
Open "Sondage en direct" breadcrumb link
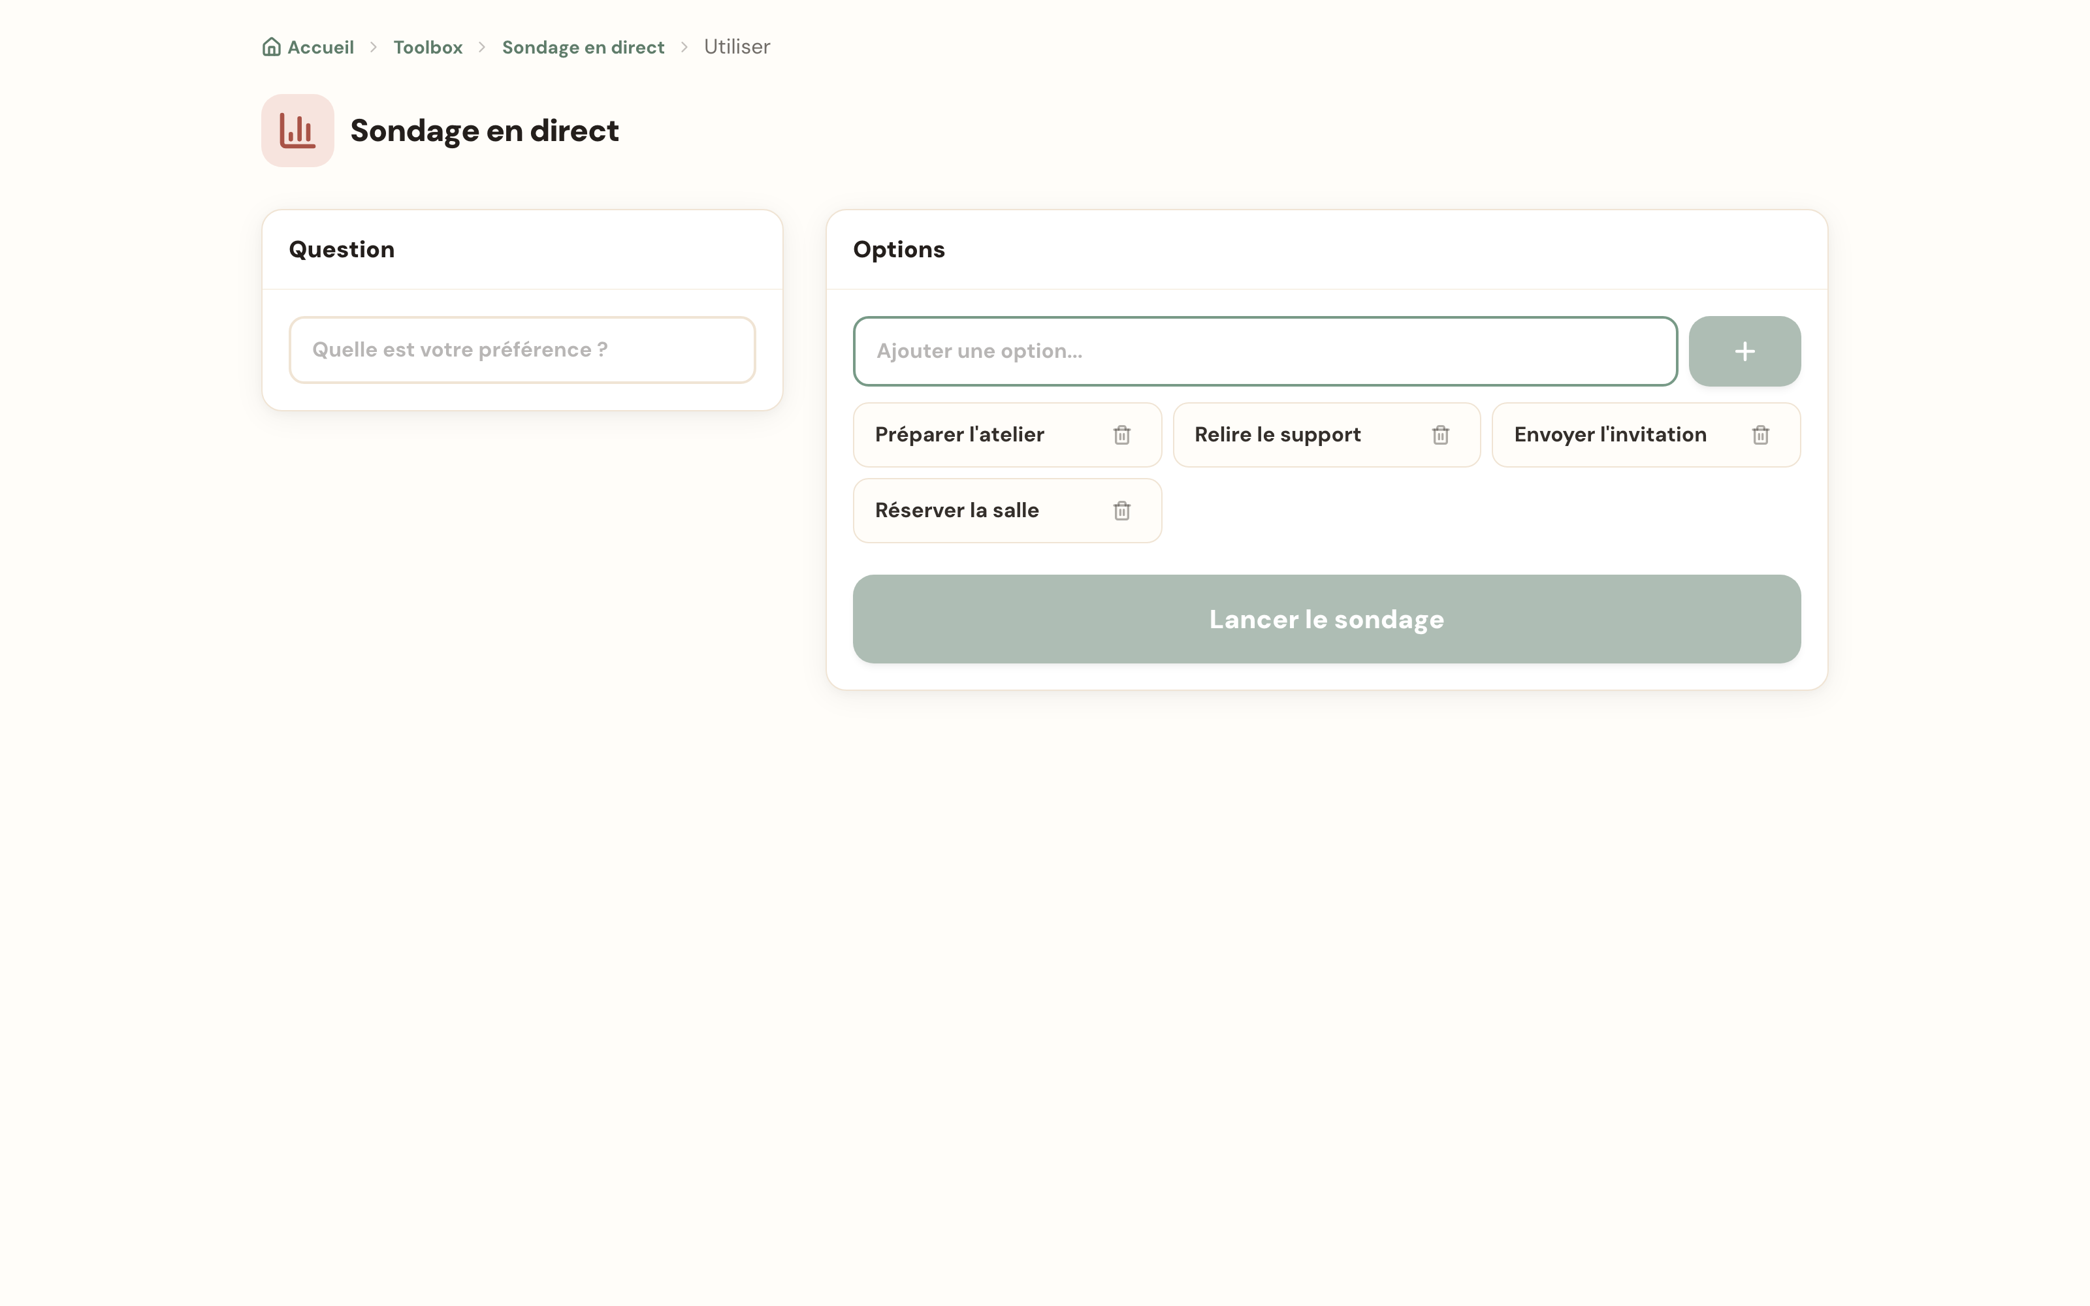point(583,46)
